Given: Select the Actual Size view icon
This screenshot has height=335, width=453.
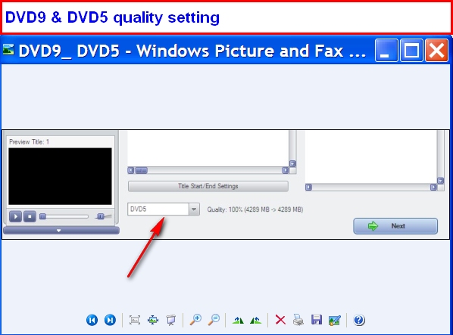Looking at the screenshot, I should coord(153,320).
